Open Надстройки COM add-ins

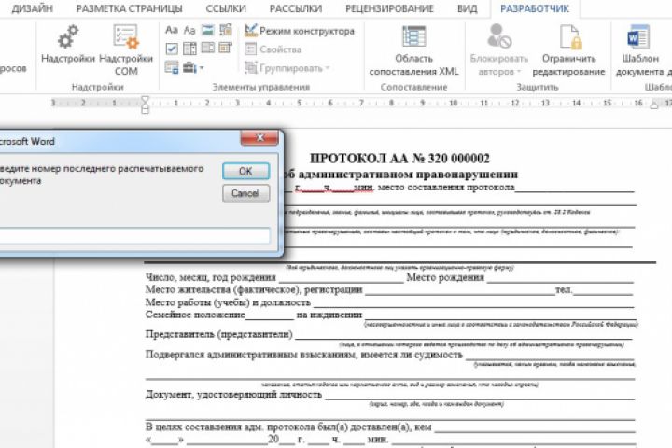(126, 49)
